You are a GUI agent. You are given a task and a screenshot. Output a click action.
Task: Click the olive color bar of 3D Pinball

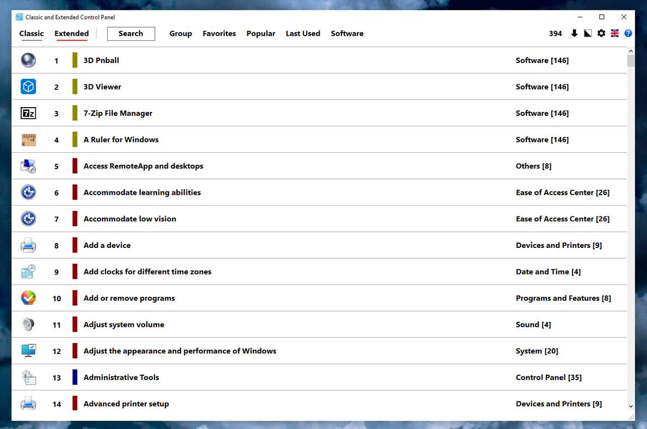[x=74, y=60]
